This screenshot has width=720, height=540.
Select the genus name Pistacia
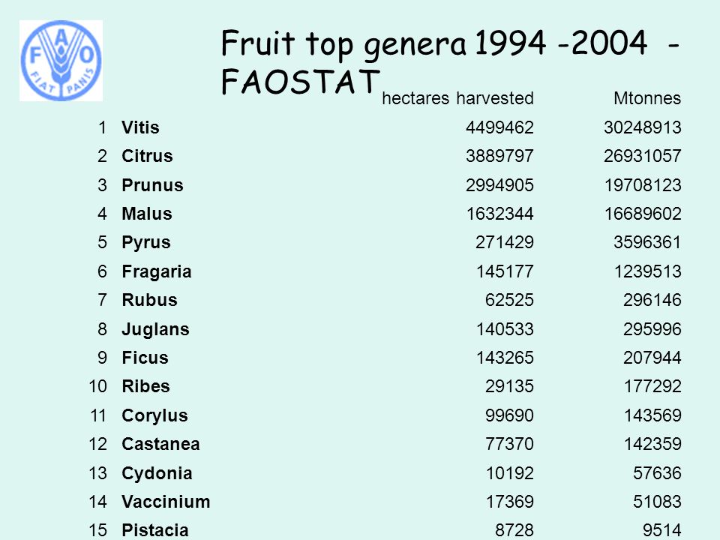[x=155, y=531]
